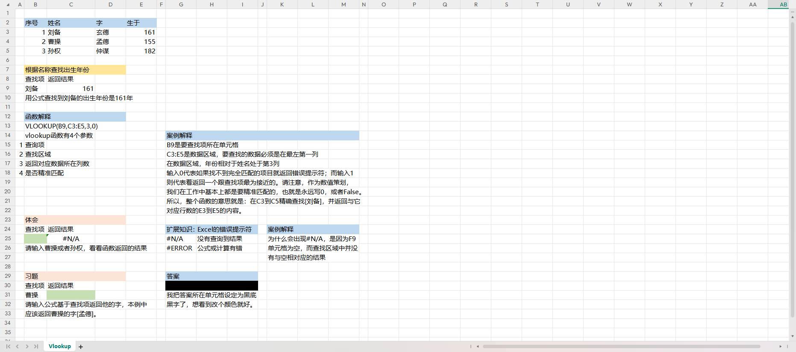The height and width of the screenshot is (352, 796).
Task: Click the select-all corner box
Action: coord(8,4)
